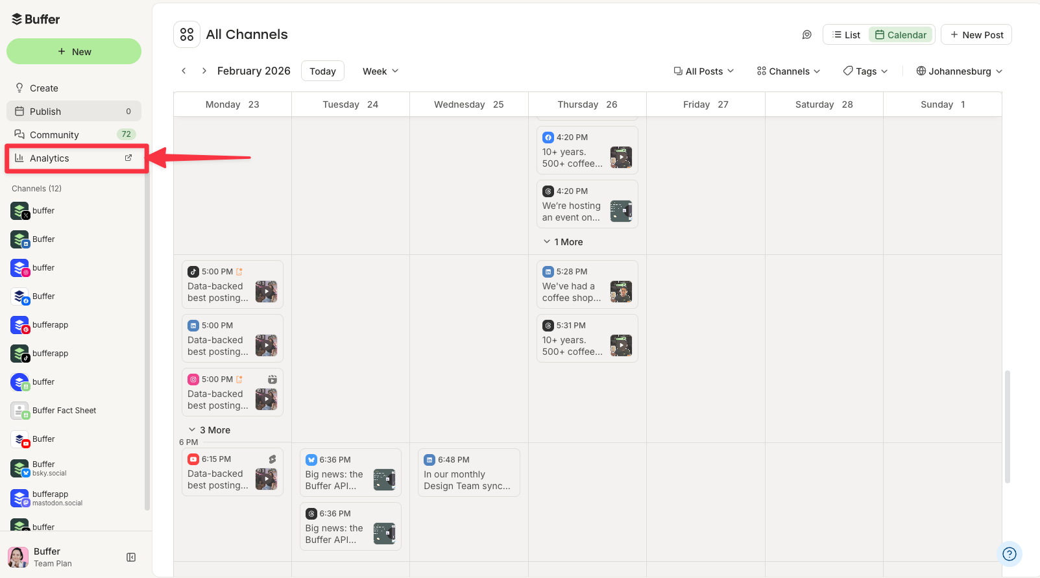Click Thursday 26 column header
The height and width of the screenshot is (578, 1040).
pyautogui.click(x=587, y=104)
